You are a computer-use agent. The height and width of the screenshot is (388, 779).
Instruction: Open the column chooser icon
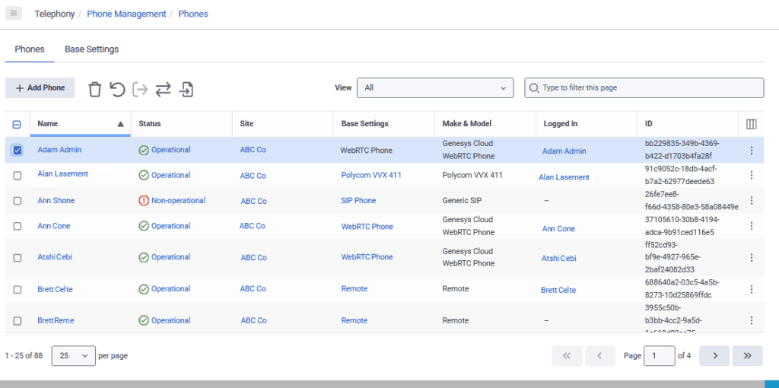[751, 124]
